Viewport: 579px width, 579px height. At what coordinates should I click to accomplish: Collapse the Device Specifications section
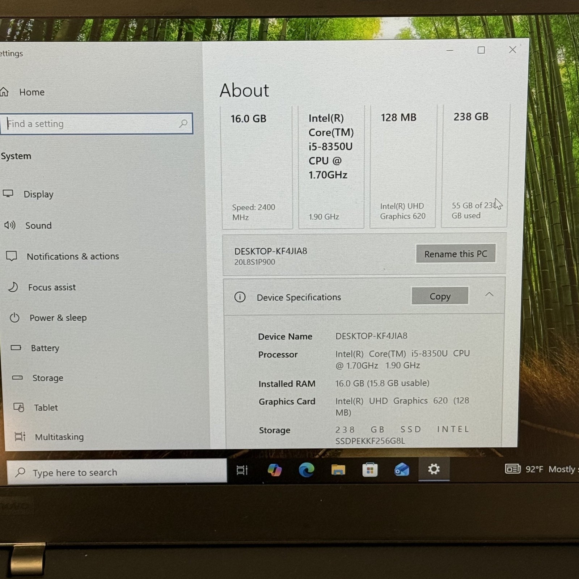coord(489,294)
